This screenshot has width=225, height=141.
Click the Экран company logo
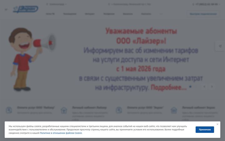coord(26,9)
